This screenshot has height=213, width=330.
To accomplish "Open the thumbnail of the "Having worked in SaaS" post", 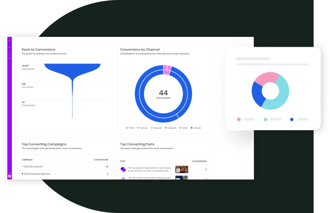I will coord(182,169).
